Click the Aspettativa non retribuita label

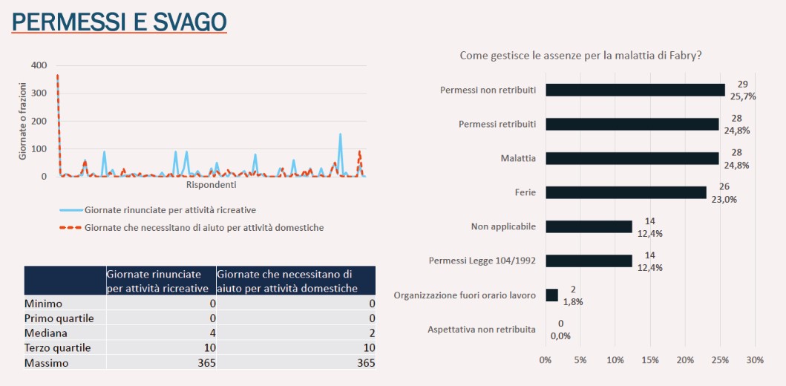tap(482, 330)
